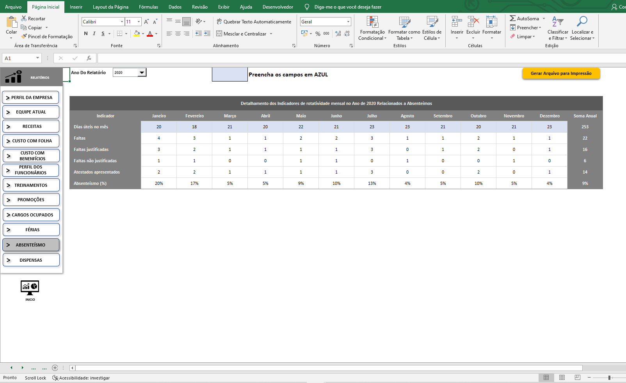Toggle bold formatting
The image size is (626, 383).
(x=86, y=34)
